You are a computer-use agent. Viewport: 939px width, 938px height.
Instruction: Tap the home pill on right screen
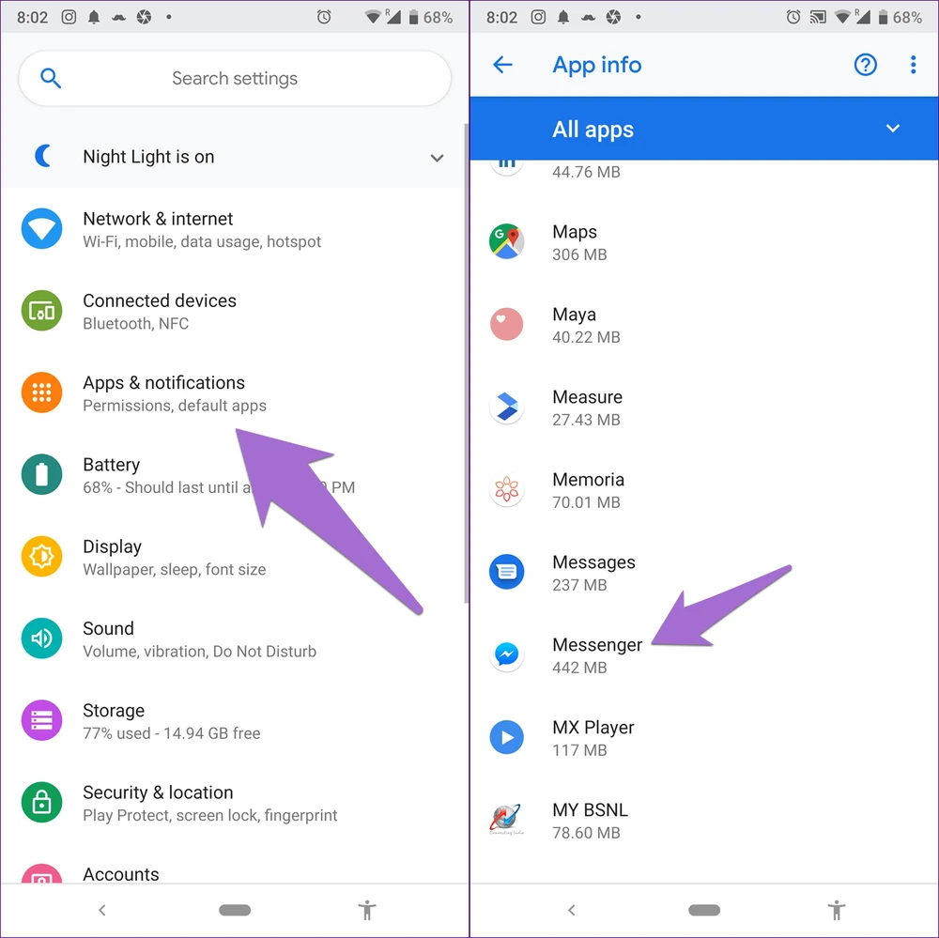tap(704, 911)
